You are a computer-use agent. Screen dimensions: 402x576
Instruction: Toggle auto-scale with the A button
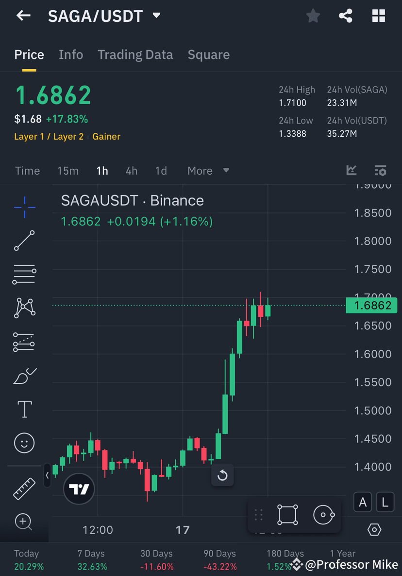363,502
